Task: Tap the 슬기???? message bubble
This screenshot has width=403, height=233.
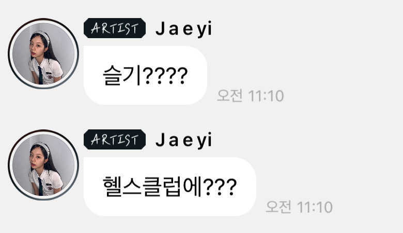Action: (x=145, y=75)
